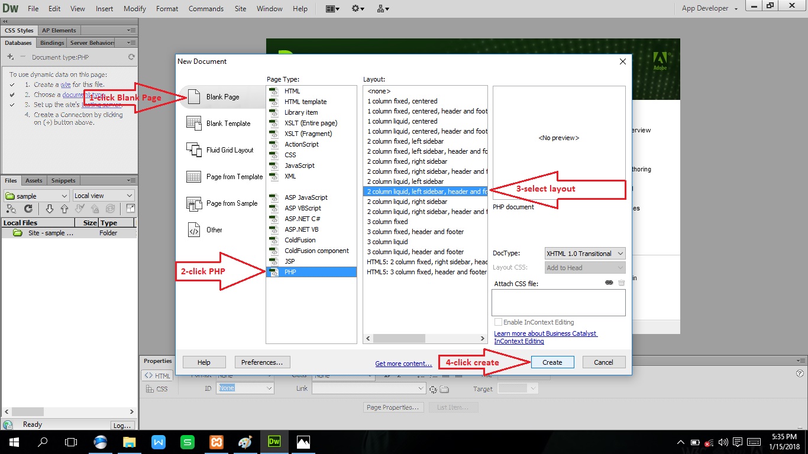The height and width of the screenshot is (454, 808).
Task: Click the Cancel button
Action: click(603, 362)
